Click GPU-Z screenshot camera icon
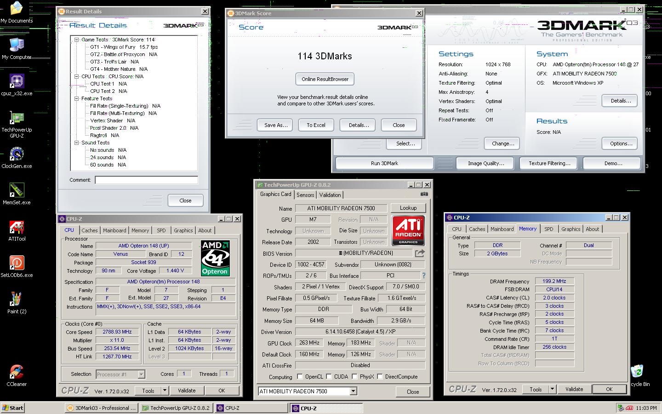662x414 pixels. [x=424, y=194]
